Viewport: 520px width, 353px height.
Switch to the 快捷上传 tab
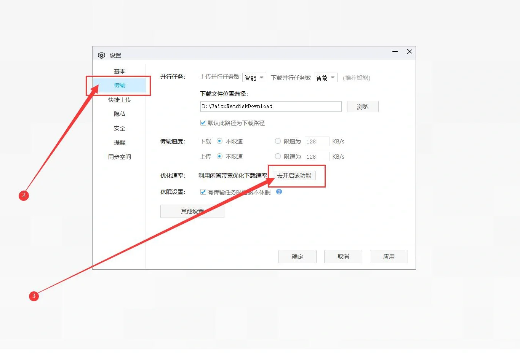pos(119,99)
